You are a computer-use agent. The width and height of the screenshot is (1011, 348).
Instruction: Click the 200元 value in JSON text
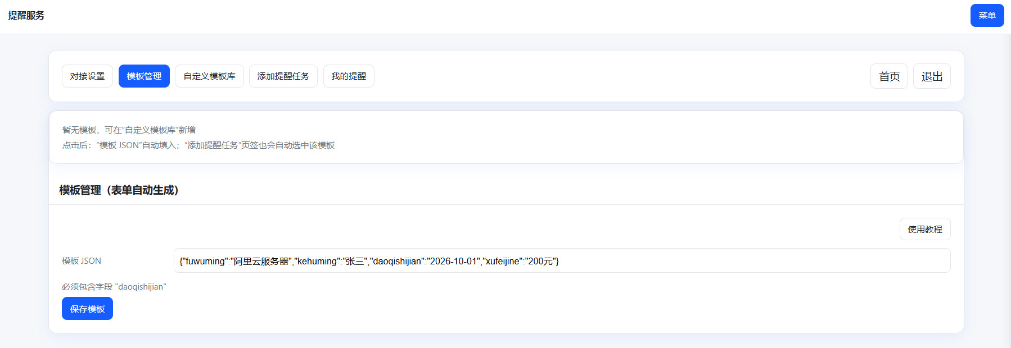pyautogui.click(x=540, y=262)
